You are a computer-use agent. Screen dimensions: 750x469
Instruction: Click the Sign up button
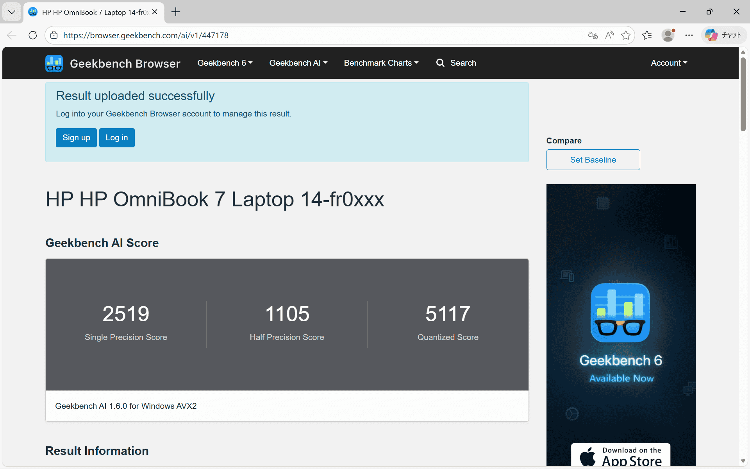point(76,138)
